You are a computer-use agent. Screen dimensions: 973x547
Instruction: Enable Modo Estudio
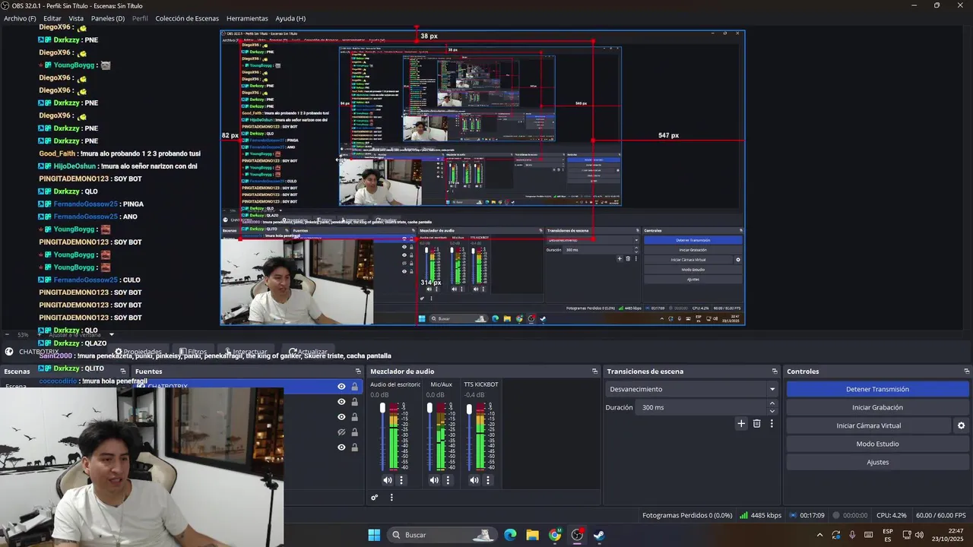877,444
